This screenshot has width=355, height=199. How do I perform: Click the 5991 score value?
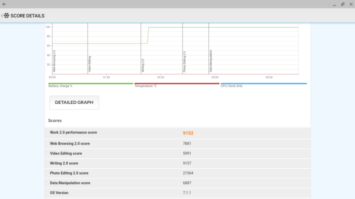pyautogui.click(x=187, y=154)
